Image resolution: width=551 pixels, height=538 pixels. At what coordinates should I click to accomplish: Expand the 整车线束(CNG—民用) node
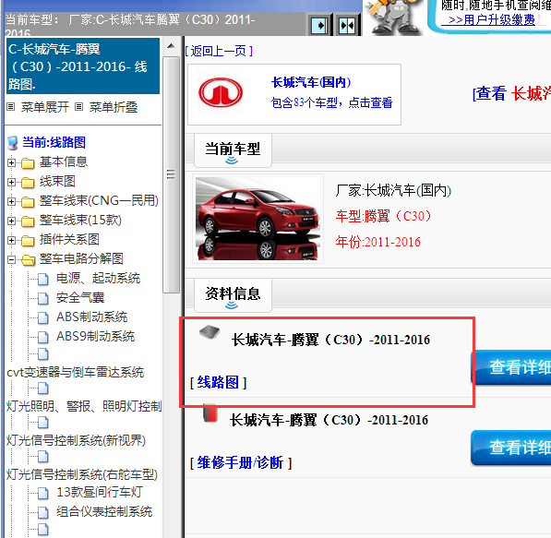point(11,201)
